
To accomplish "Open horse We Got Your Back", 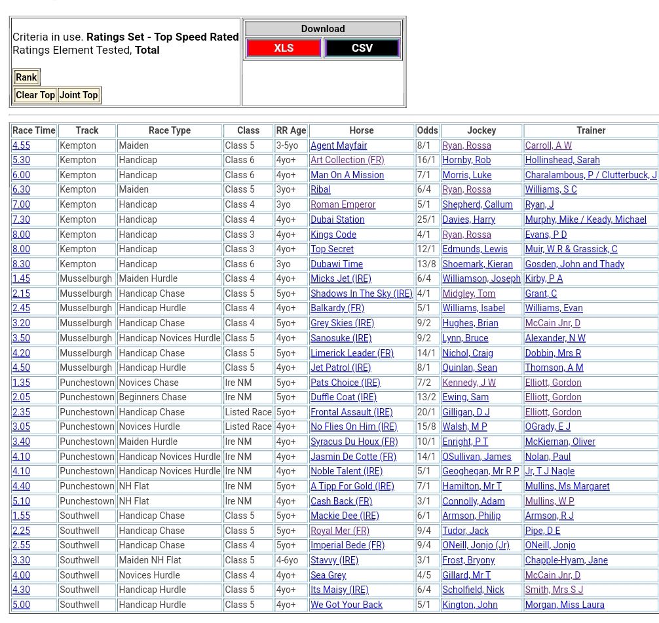I will (x=346, y=605).
